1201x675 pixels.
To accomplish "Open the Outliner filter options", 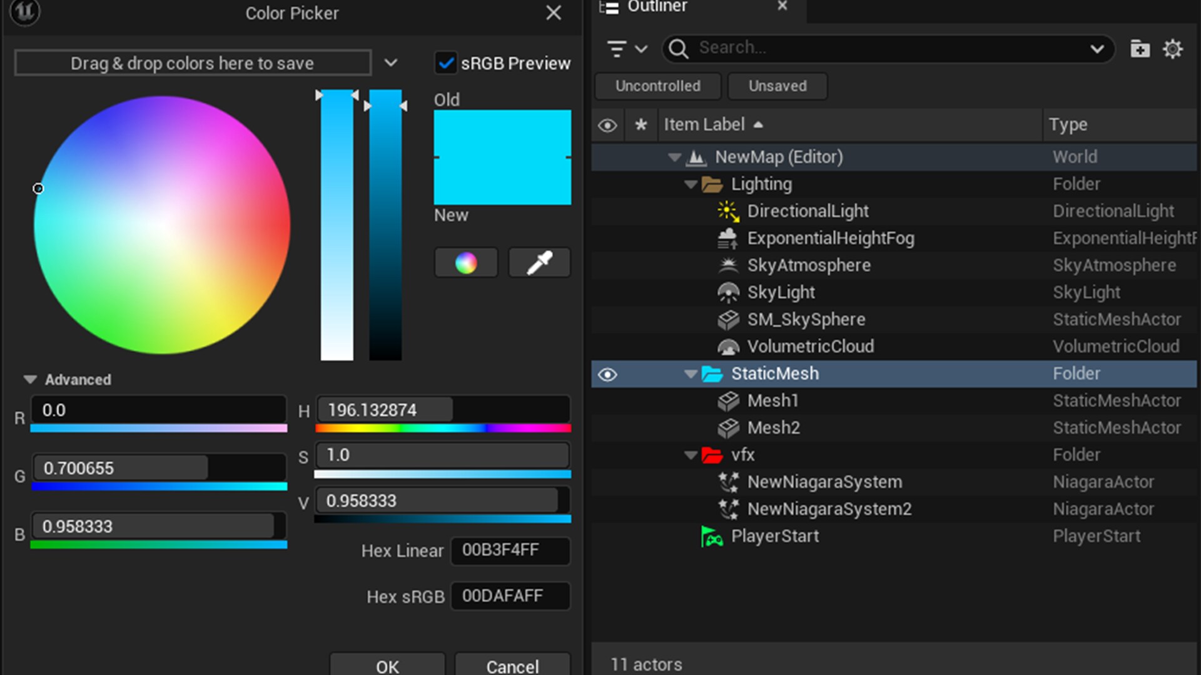I will point(616,49).
